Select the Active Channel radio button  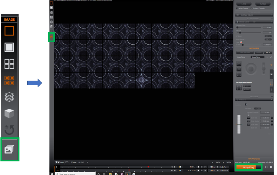[237, 8]
